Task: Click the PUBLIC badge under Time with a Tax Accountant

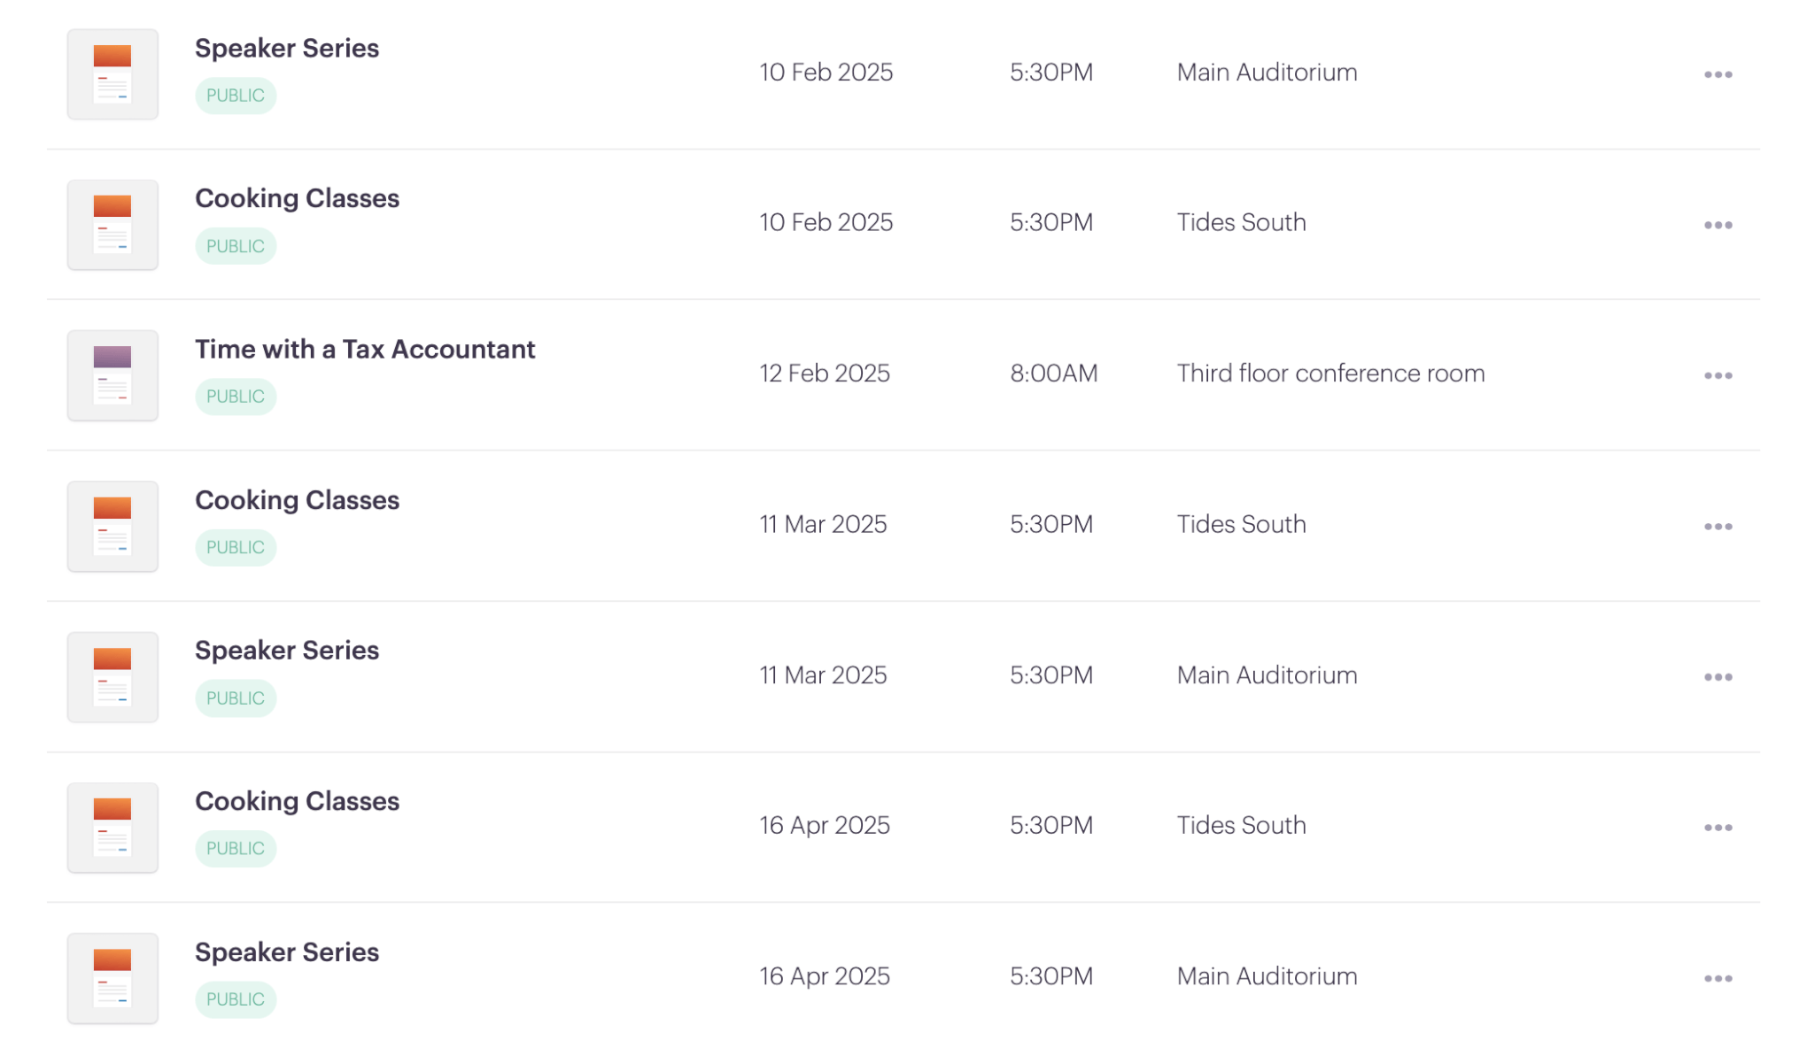Action: pos(236,397)
